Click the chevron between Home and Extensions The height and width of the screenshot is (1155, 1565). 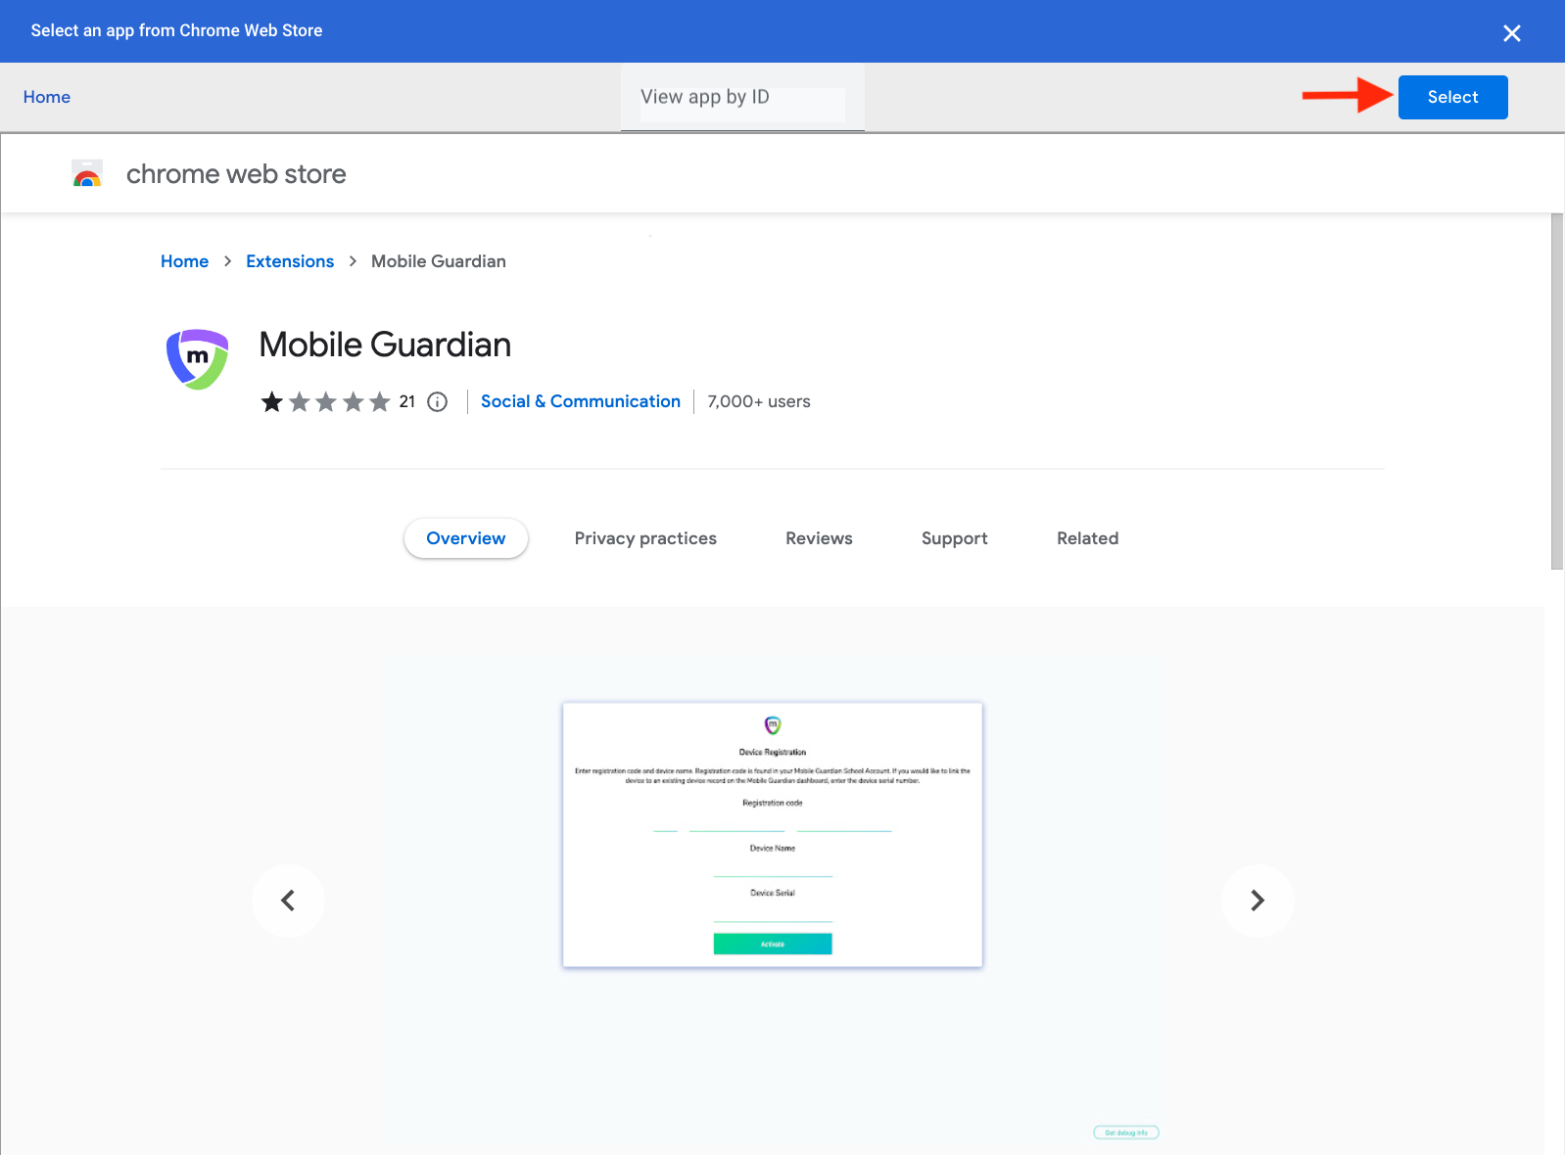coord(227,261)
